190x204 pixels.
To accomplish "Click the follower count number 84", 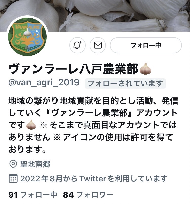I will (x=68, y=195).
